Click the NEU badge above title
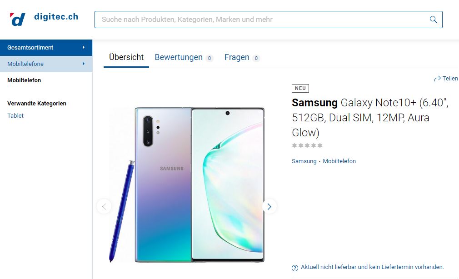 pyautogui.click(x=300, y=88)
